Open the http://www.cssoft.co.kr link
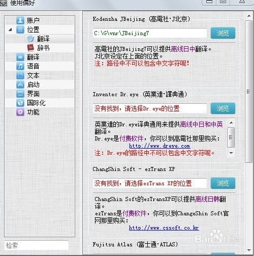Screen dimensions: 254x256 click(x=164, y=227)
